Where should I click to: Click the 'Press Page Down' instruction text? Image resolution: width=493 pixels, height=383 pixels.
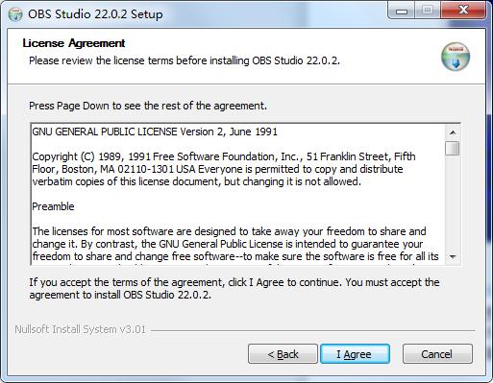(x=148, y=106)
